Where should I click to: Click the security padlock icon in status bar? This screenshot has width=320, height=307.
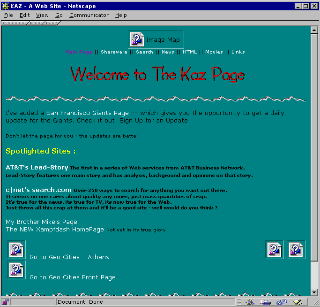(x=5, y=302)
